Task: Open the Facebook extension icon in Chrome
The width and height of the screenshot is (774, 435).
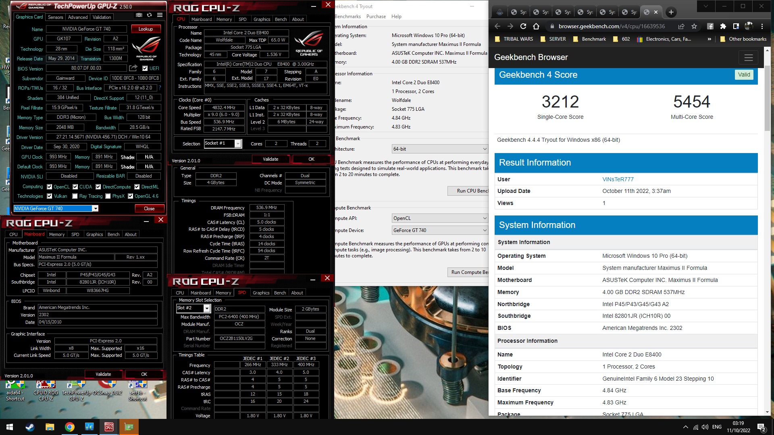Action: pyautogui.click(x=710, y=26)
